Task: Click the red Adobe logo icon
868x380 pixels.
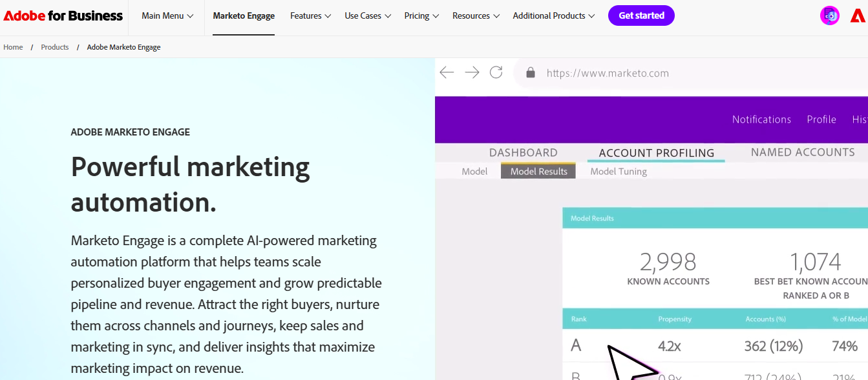Action: coord(858,16)
